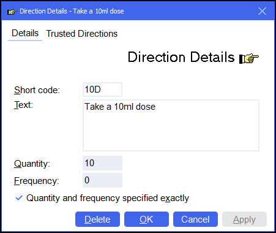This screenshot has width=276, height=233.
Task: Delete this direction with the Delete button
Action: 97,220
